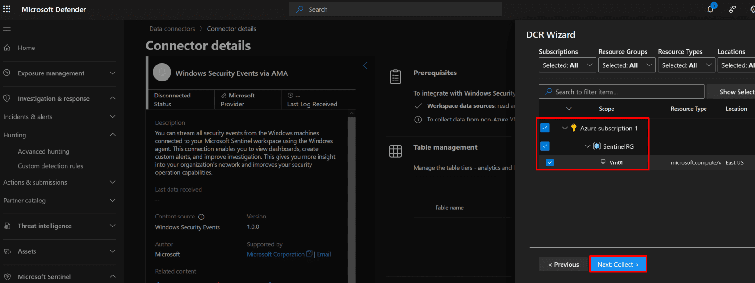
Task: Click the notifications bell icon
Action: (x=710, y=9)
